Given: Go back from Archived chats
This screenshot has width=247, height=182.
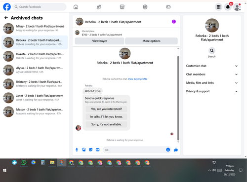Looking at the screenshot, I should coord(6,18).
